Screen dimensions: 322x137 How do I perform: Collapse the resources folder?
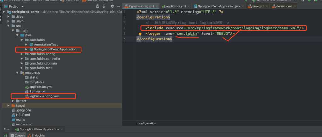click(x=17, y=73)
